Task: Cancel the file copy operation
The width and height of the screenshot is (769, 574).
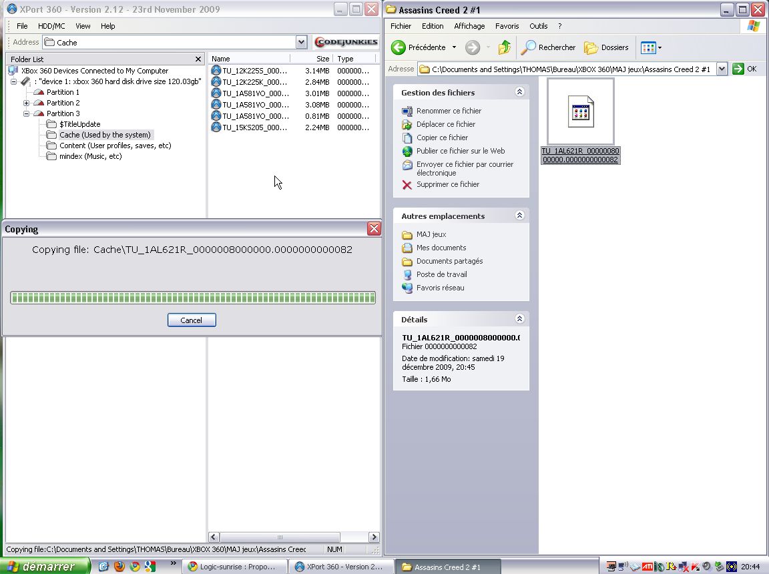Action: click(x=192, y=320)
